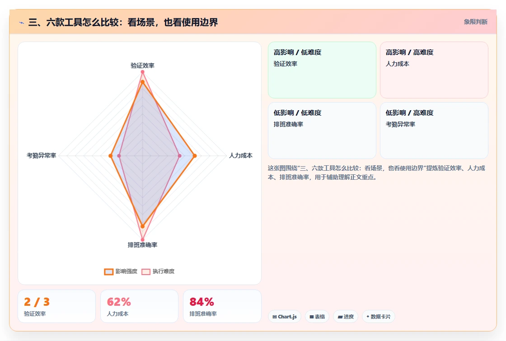The width and height of the screenshot is (506, 341).
Task: Click the description paragraph starting 这张图围绕
Action: click(376, 173)
